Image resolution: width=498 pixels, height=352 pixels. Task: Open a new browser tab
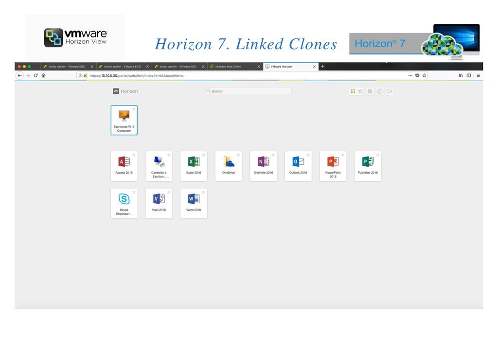pos(323,66)
